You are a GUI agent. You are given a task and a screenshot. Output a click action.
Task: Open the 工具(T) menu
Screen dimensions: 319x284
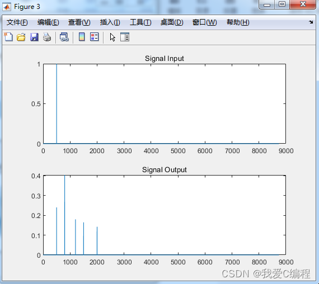click(140, 22)
